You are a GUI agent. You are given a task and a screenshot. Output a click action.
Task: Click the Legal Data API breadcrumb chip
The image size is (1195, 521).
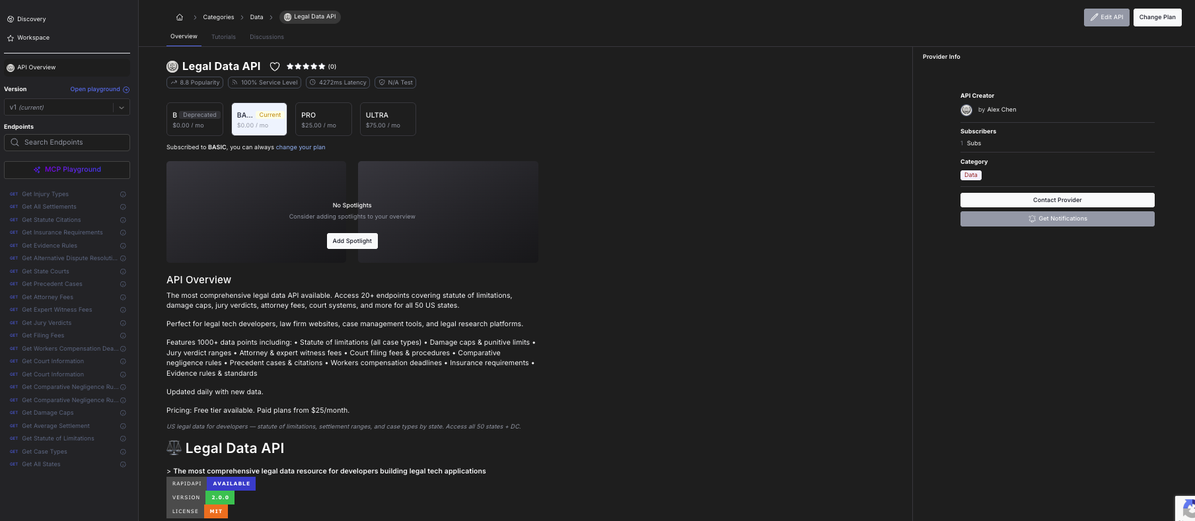(310, 17)
